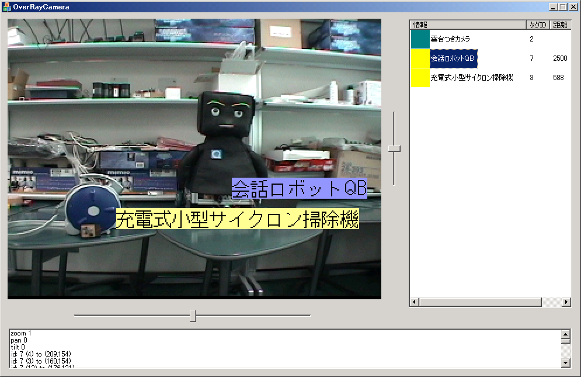Select the 雲台つきカメラ list row

(x=490, y=39)
